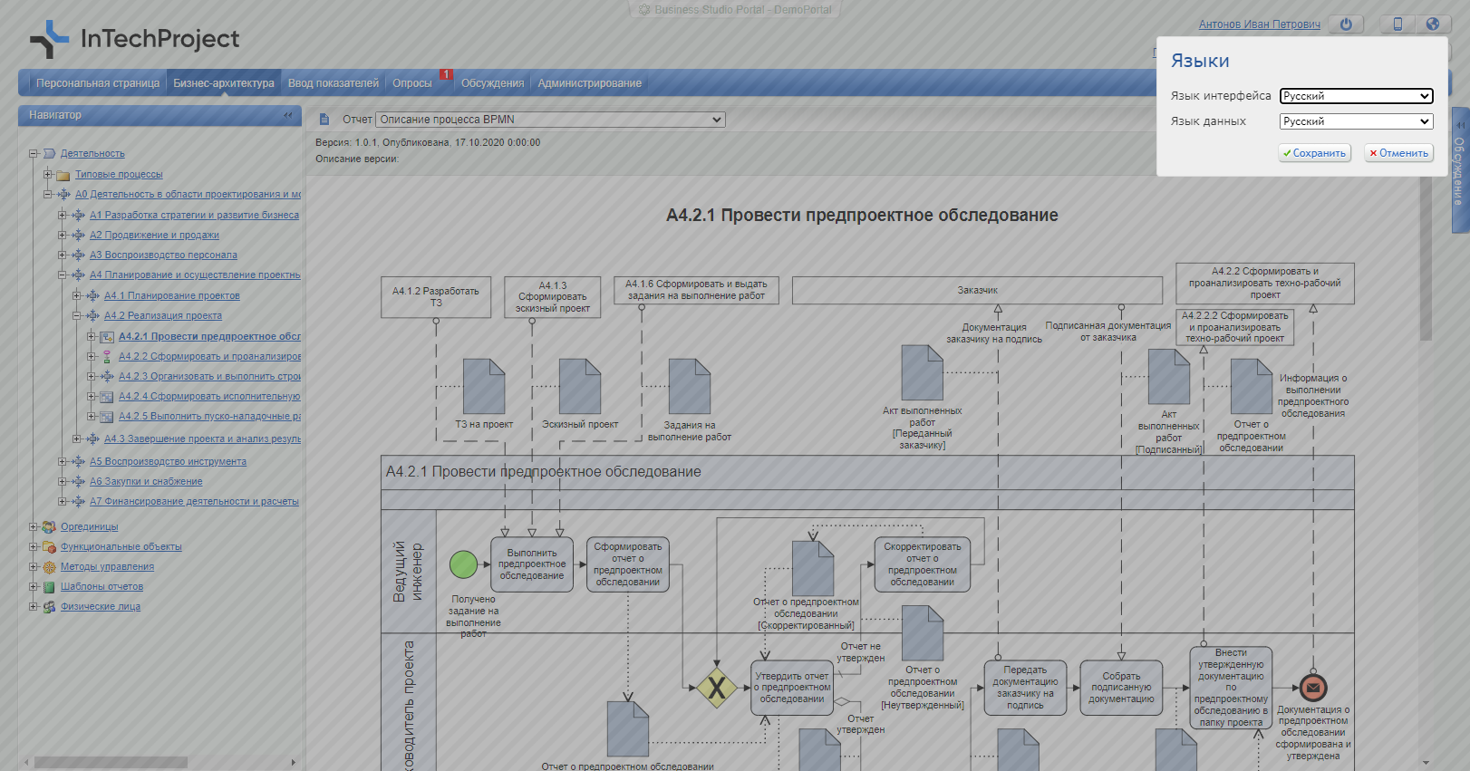Click the Сохранить button
Image resolution: width=1470 pixels, height=771 pixels.
pyautogui.click(x=1314, y=153)
